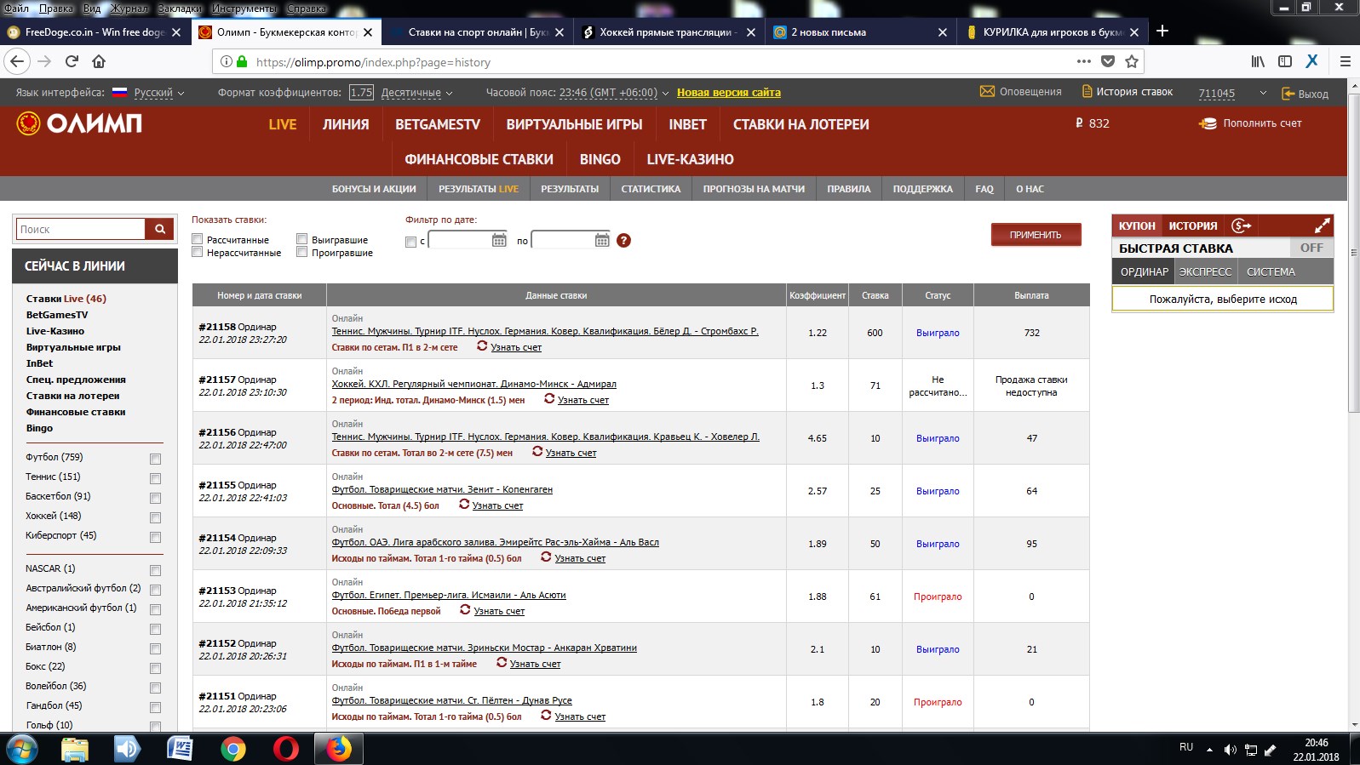The width and height of the screenshot is (1360, 765).
Task: Open the calendar for end date
Action: [602, 240]
